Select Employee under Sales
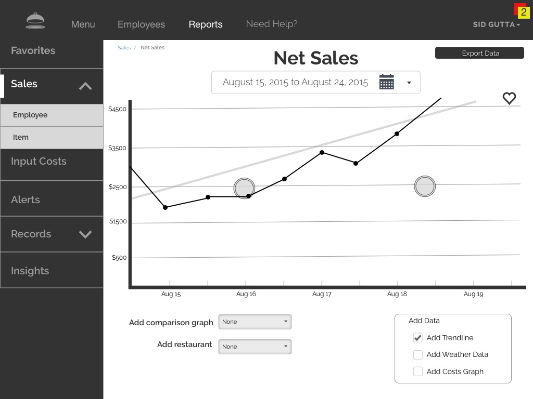 52,115
